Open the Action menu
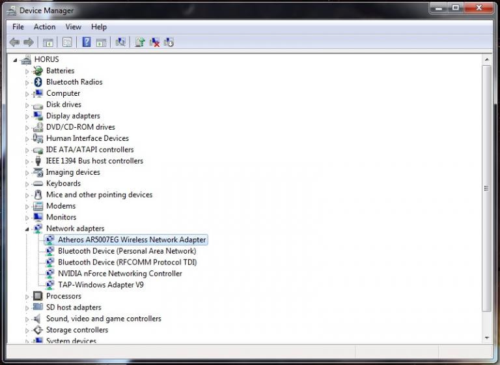This screenshot has height=365, width=500. [x=44, y=27]
